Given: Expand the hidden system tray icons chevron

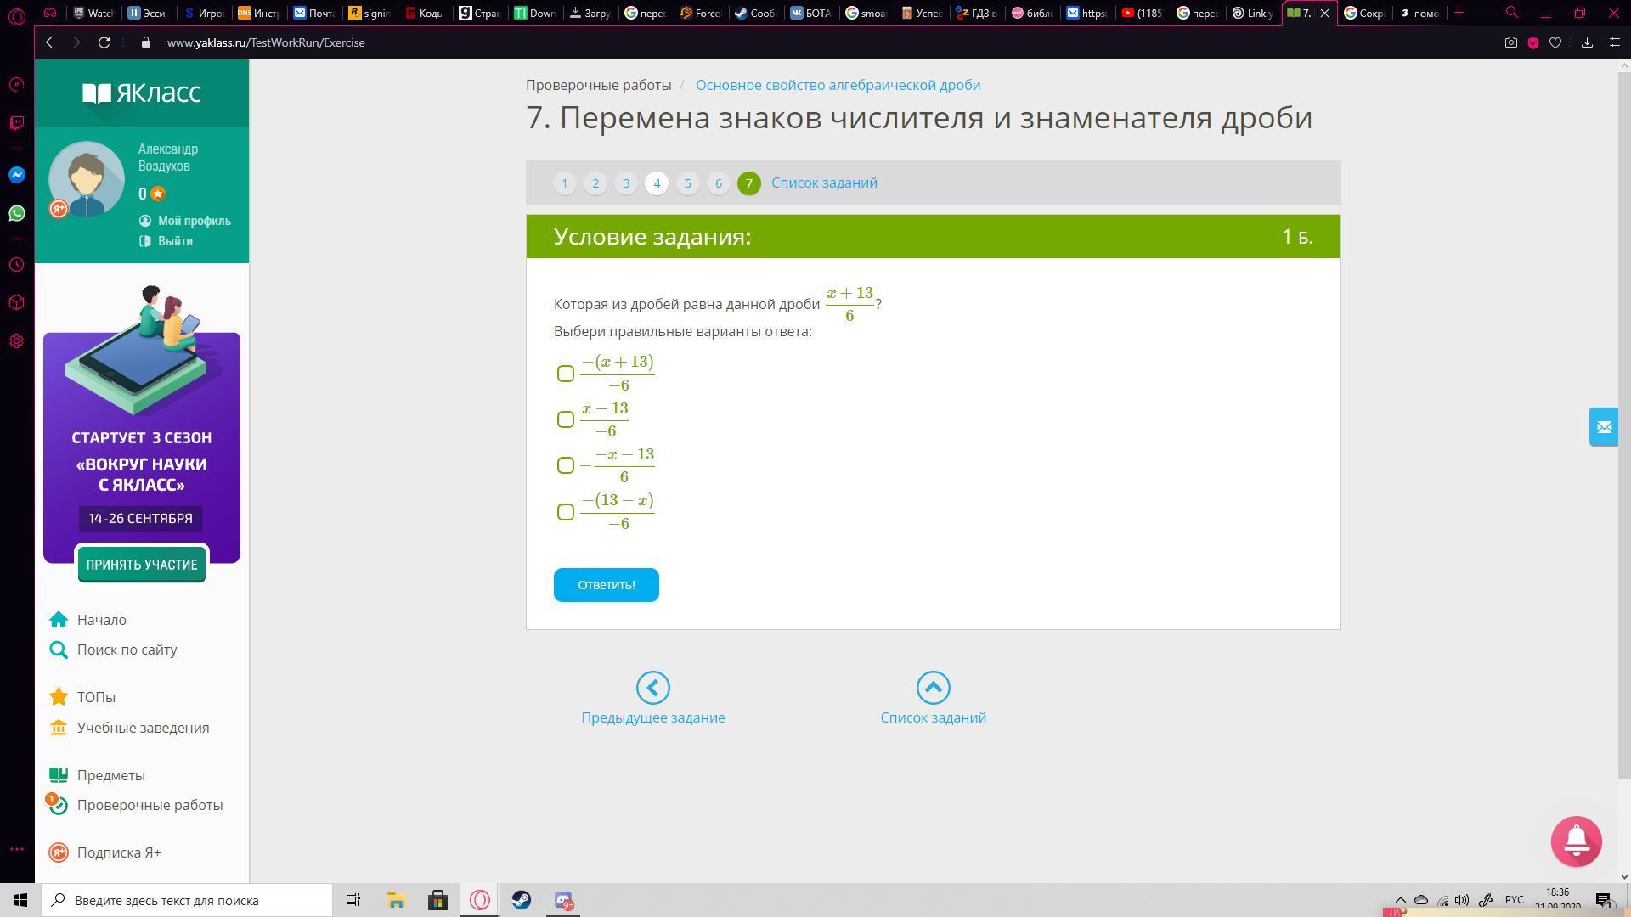Looking at the screenshot, I should tap(1400, 900).
